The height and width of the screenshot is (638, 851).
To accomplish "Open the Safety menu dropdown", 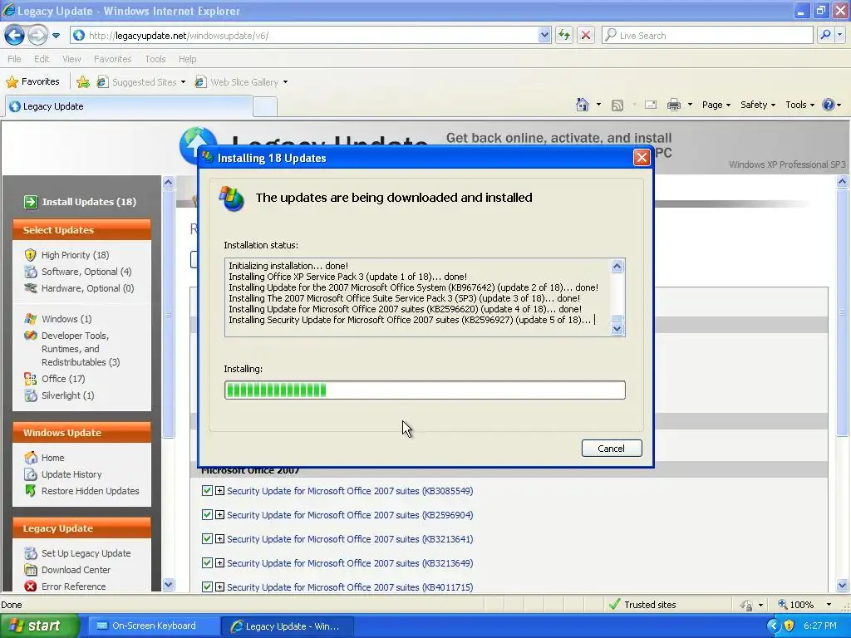I will 758,105.
